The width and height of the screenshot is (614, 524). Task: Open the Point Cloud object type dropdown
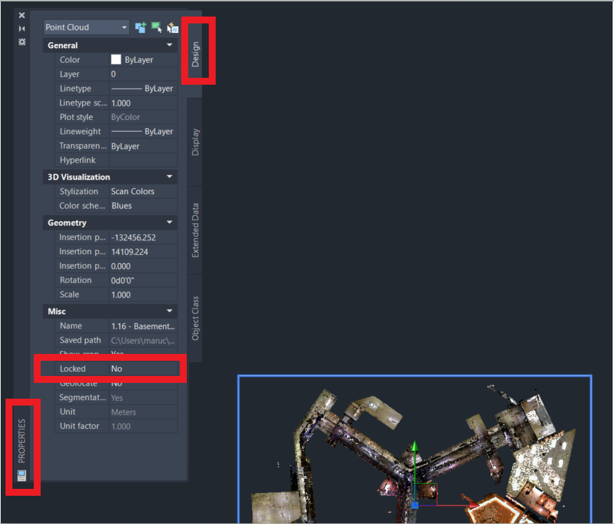point(124,27)
